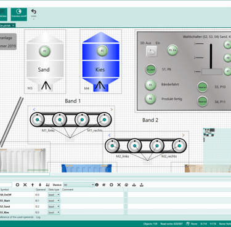Click operand I0.2 cell
Viewport: 231px width, 227px height.
41,207
